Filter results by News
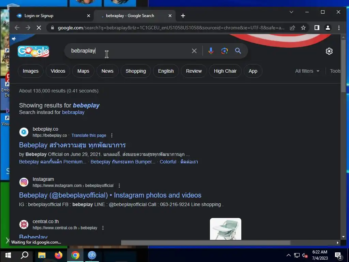349x262 pixels. point(107,71)
